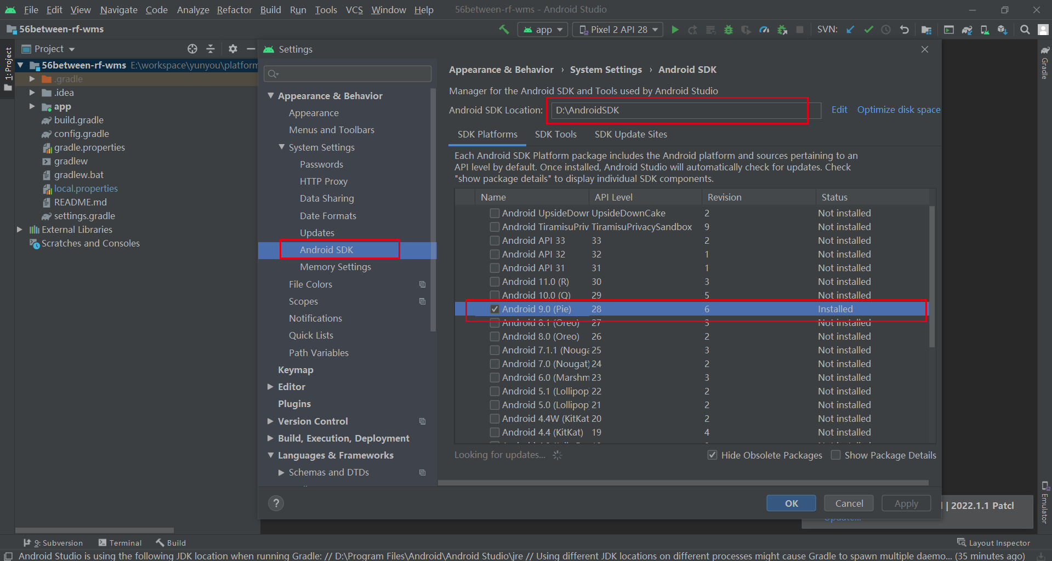The width and height of the screenshot is (1052, 561).
Task: Click the SVN Update Project arrow icon
Action: (850, 30)
